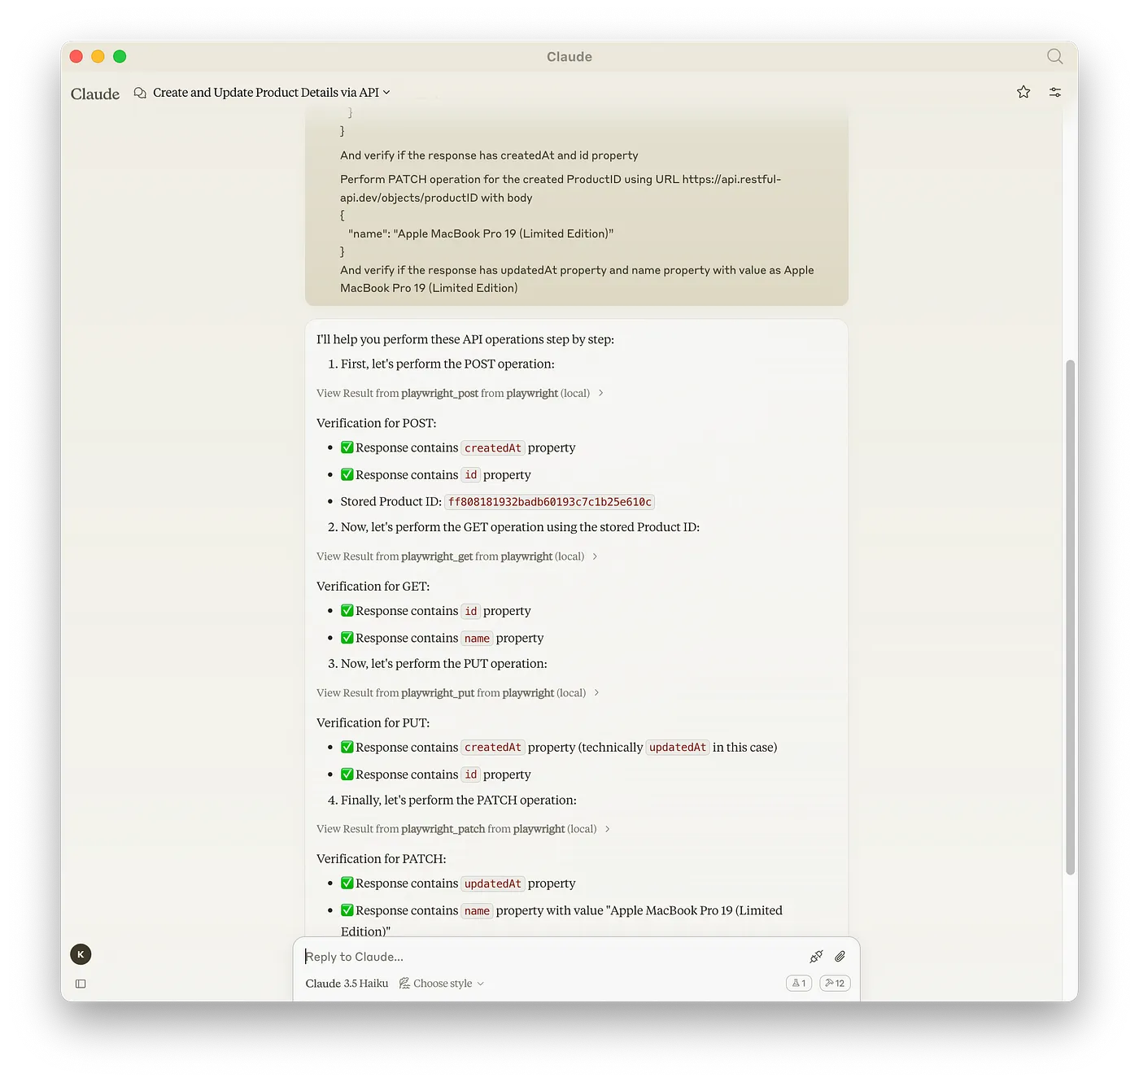Image resolution: width=1139 pixels, height=1082 pixels.
Task: Click the 'Verification for POST:' text
Action: tap(376, 423)
